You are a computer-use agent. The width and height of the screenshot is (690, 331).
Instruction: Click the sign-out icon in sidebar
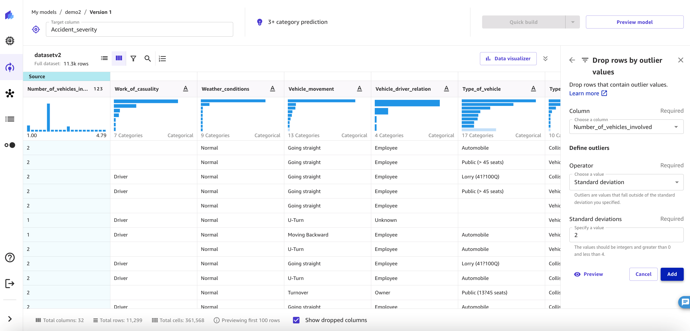(x=10, y=283)
